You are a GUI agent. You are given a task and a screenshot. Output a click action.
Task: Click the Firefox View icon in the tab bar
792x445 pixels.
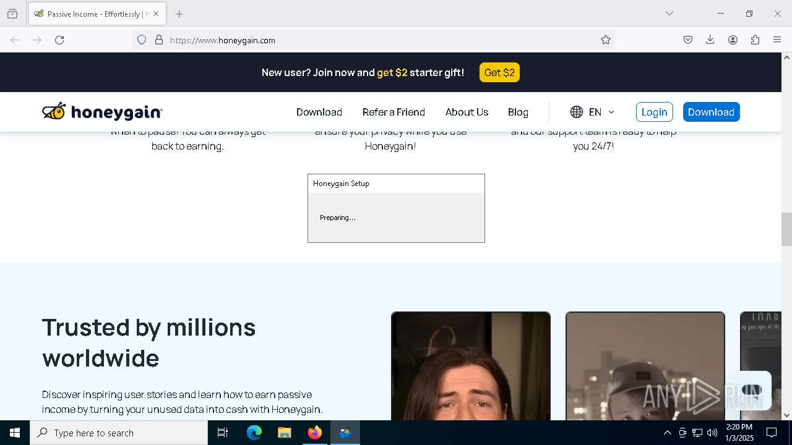pyautogui.click(x=12, y=14)
